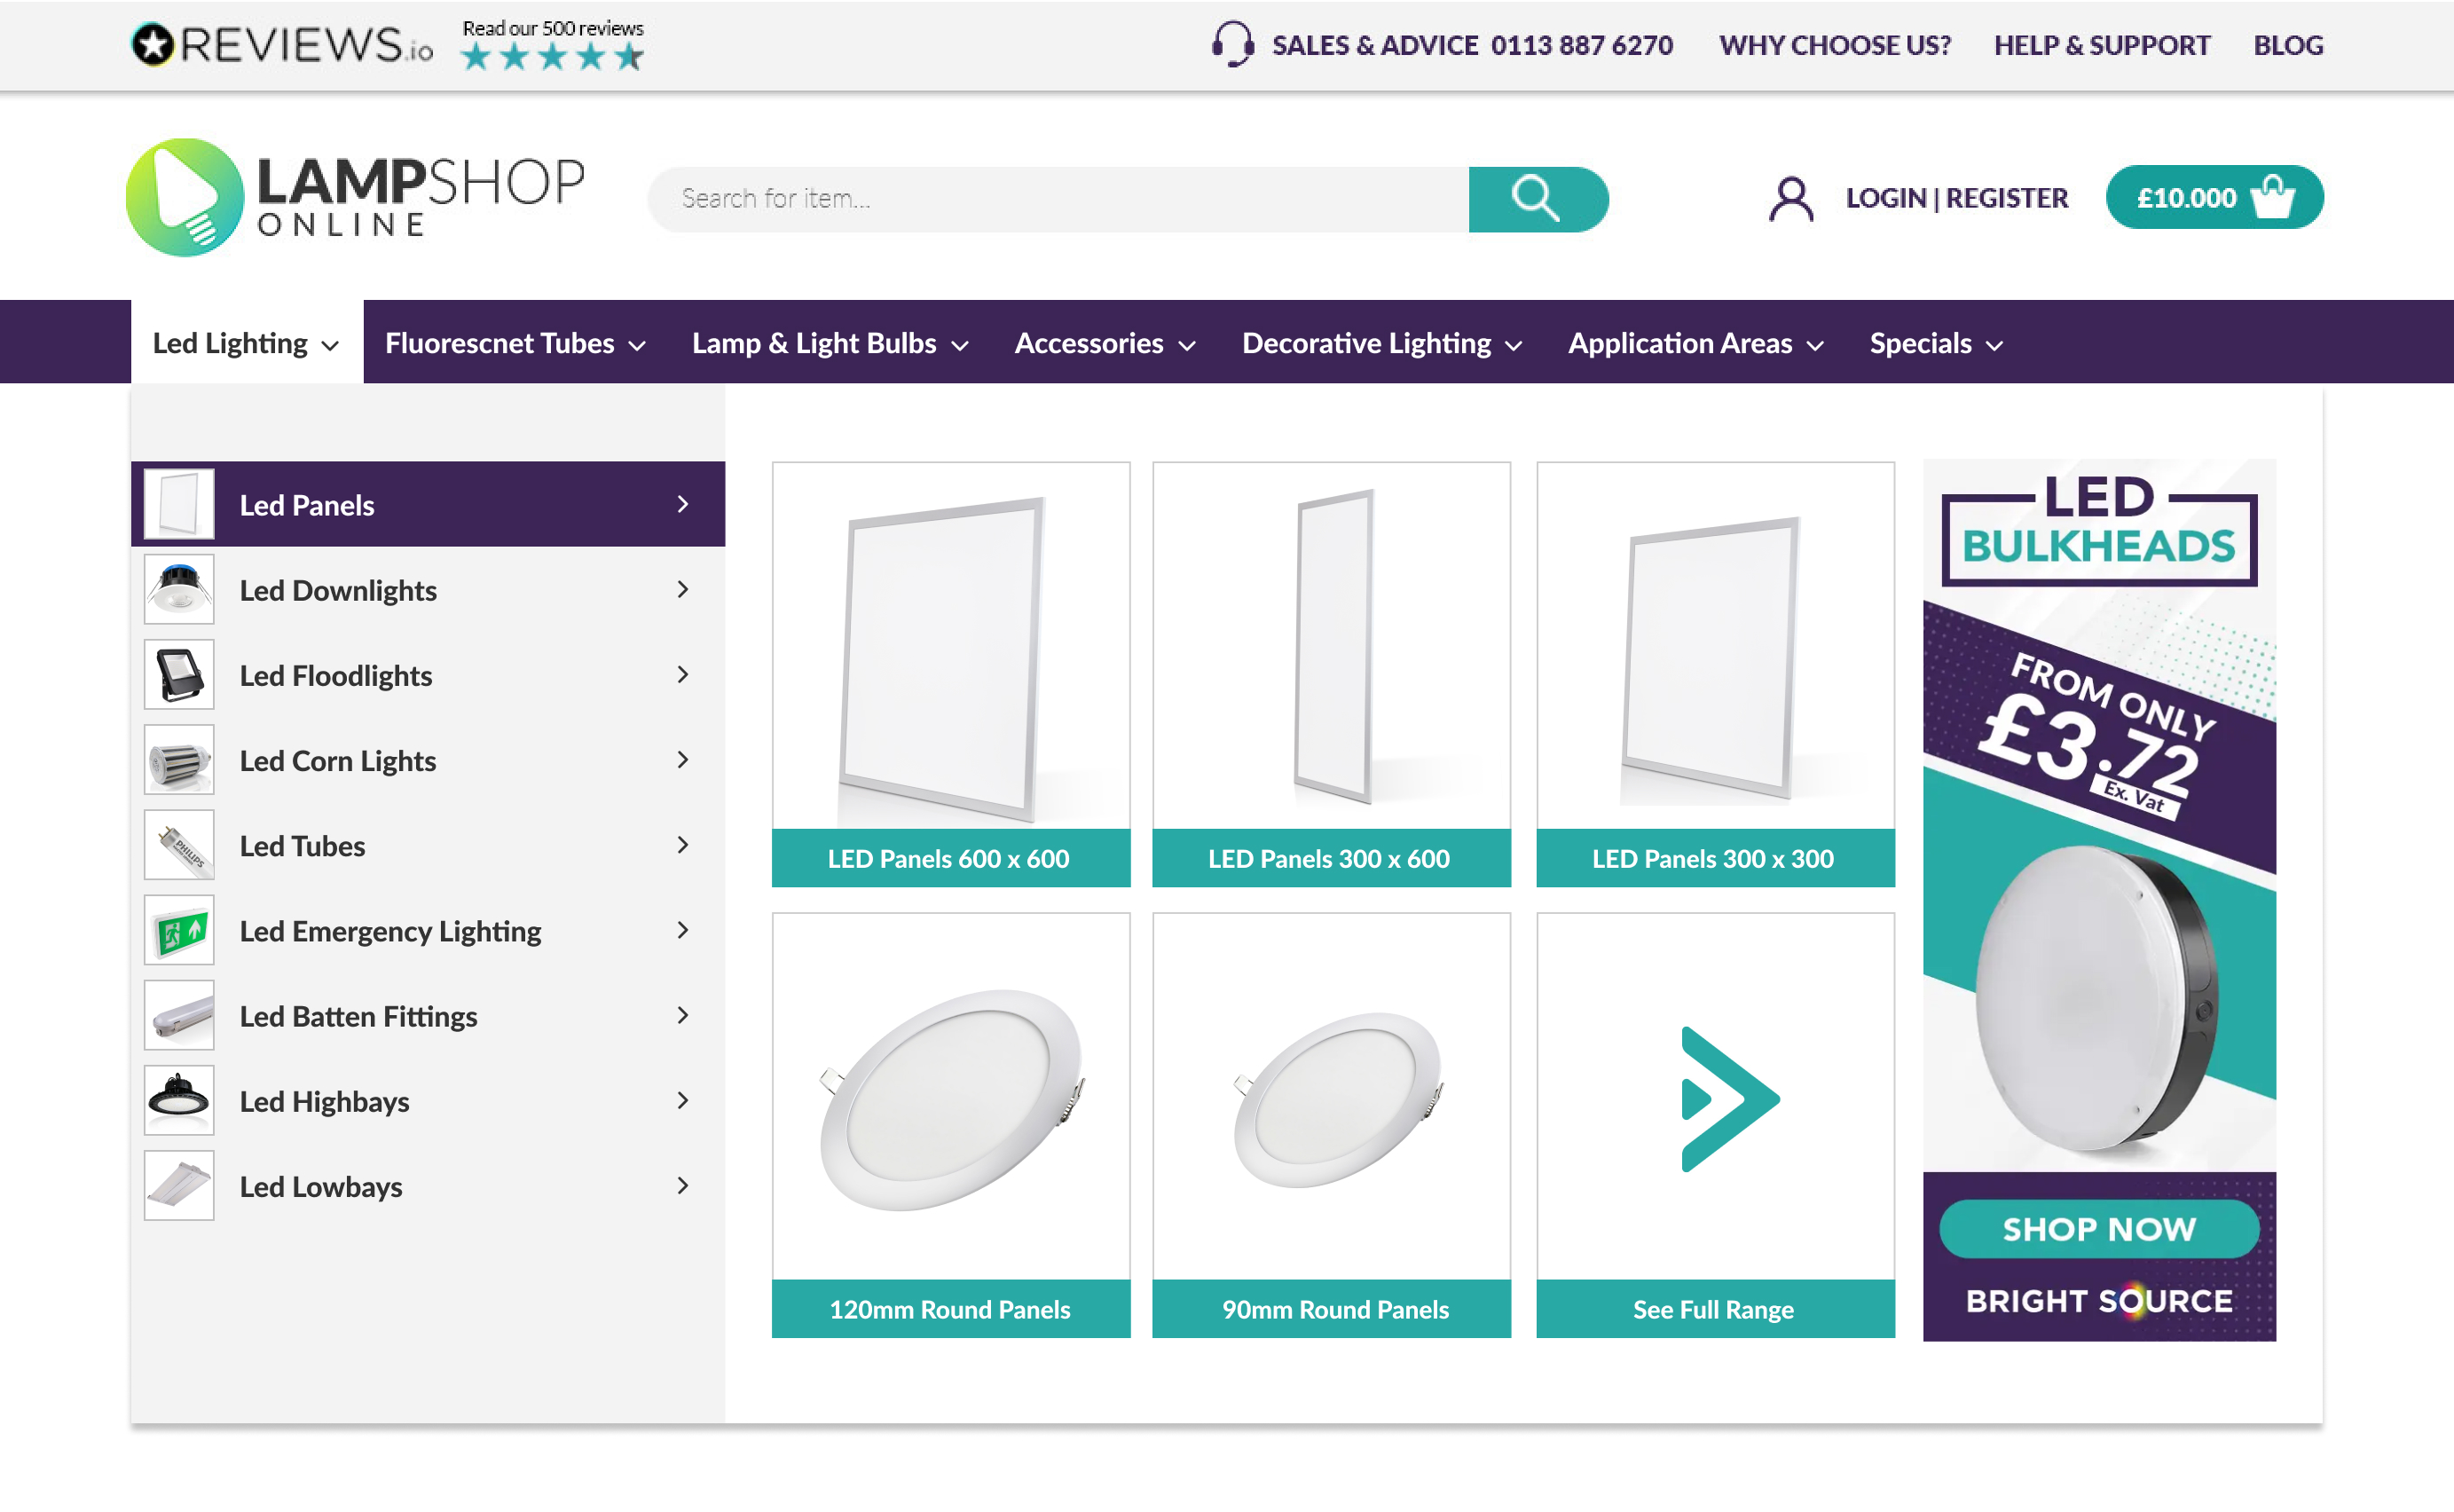Open the LED Panels 600 x 600 tile
Viewport: 2454px width, 1512px height.
pyautogui.click(x=949, y=673)
